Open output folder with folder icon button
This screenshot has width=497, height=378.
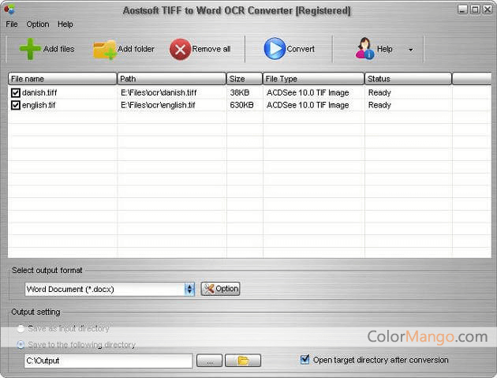click(243, 361)
